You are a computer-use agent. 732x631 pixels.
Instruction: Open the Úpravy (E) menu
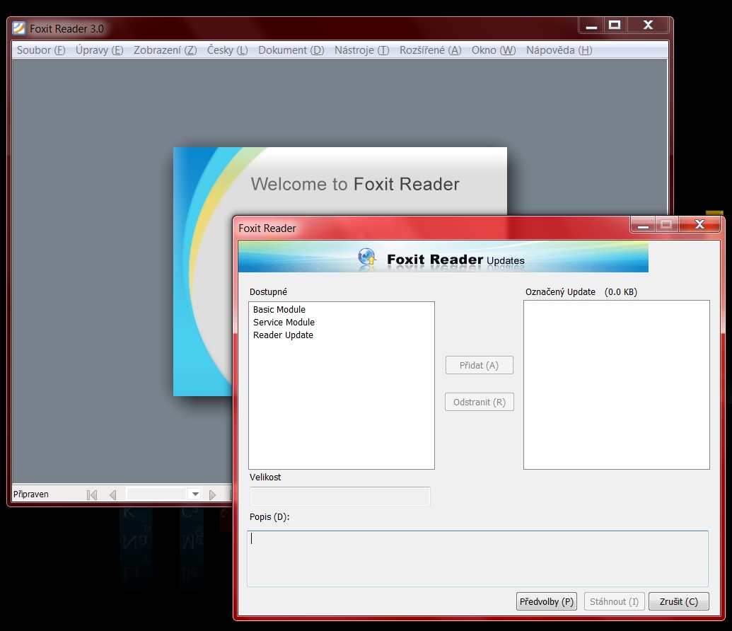pos(100,50)
